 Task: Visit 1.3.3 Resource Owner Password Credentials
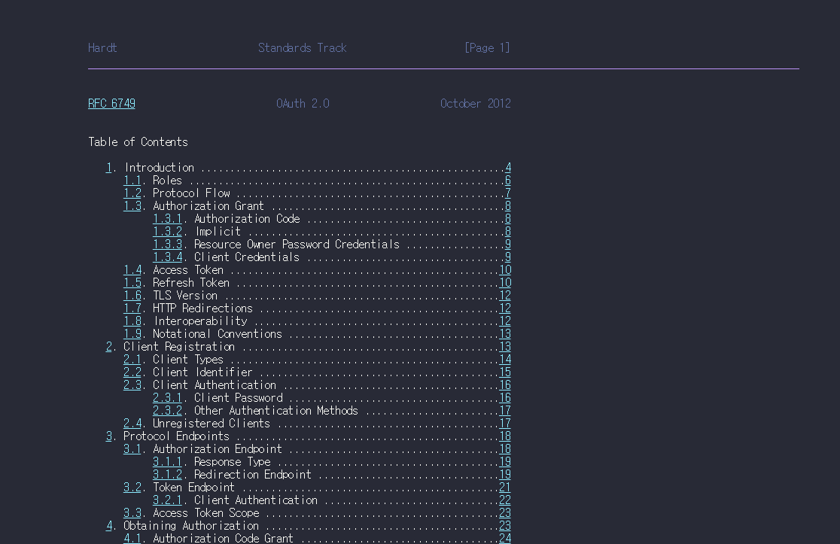tap(168, 245)
